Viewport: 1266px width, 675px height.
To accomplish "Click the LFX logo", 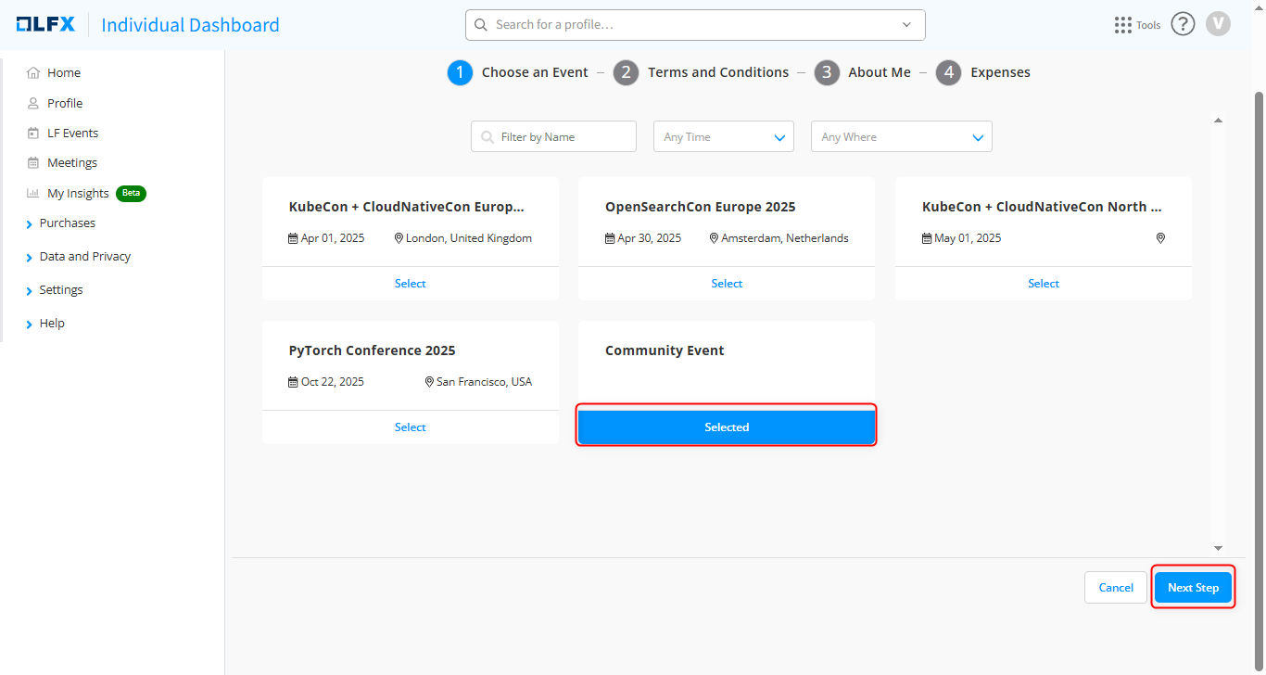I will (x=45, y=25).
